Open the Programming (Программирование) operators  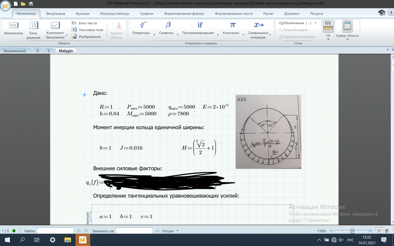click(200, 28)
